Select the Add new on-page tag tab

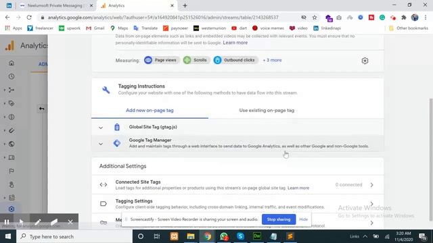click(150, 110)
